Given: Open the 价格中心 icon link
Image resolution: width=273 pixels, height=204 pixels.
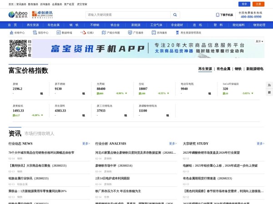Looking at the screenshot, I should [x=17, y=33].
